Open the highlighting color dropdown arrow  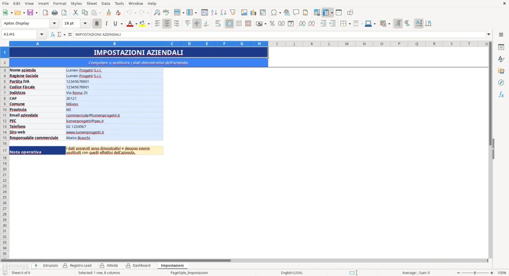pos(149,24)
